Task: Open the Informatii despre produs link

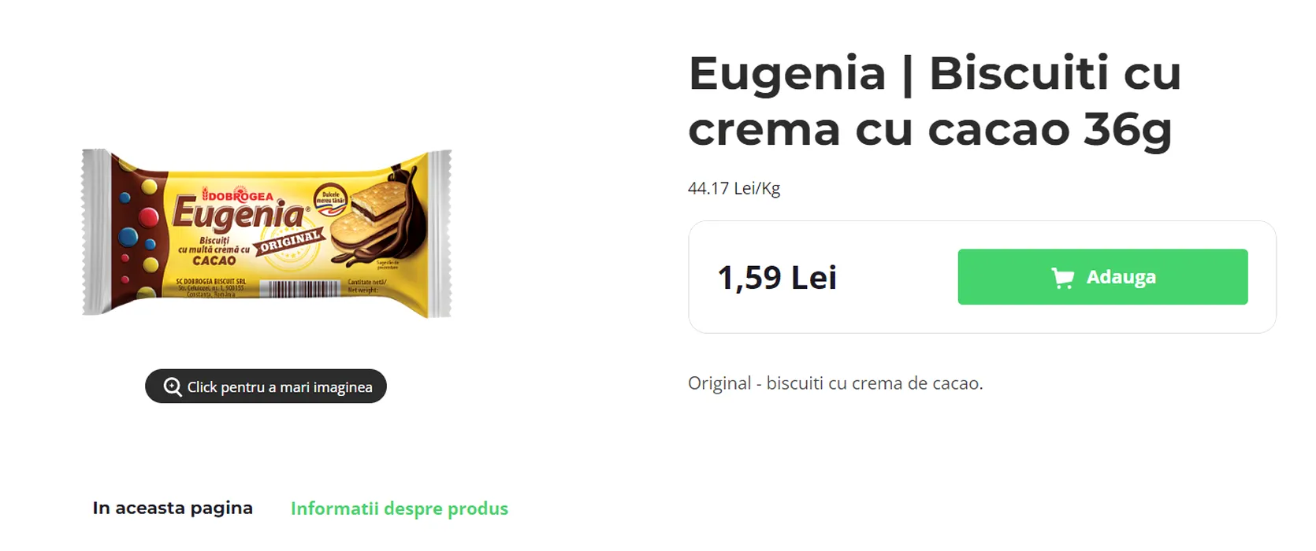Action: (400, 508)
